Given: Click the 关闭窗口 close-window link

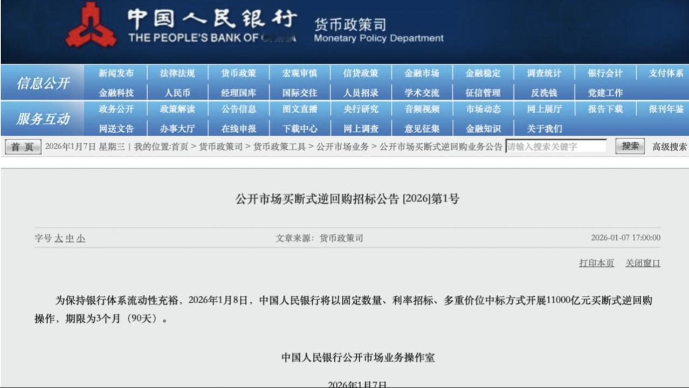Looking at the screenshot, I should pos(642,263).
